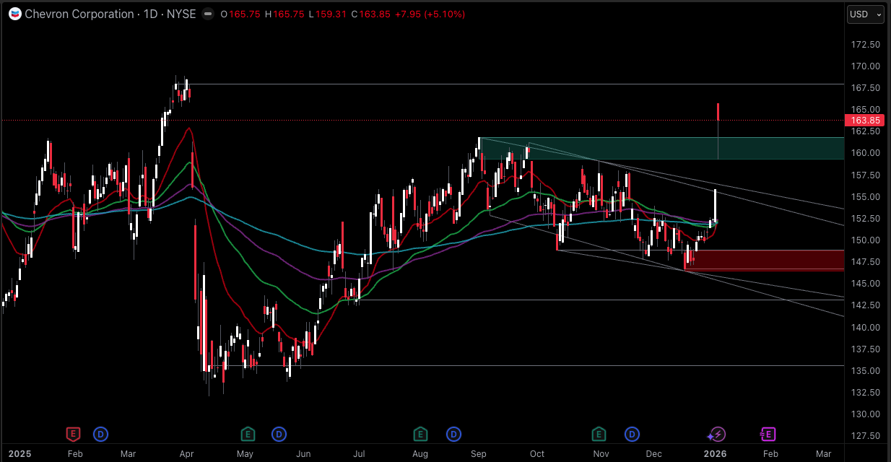Screen dimensions: 891x462
Task: Click the dividend marker below November
Action: 632,434
